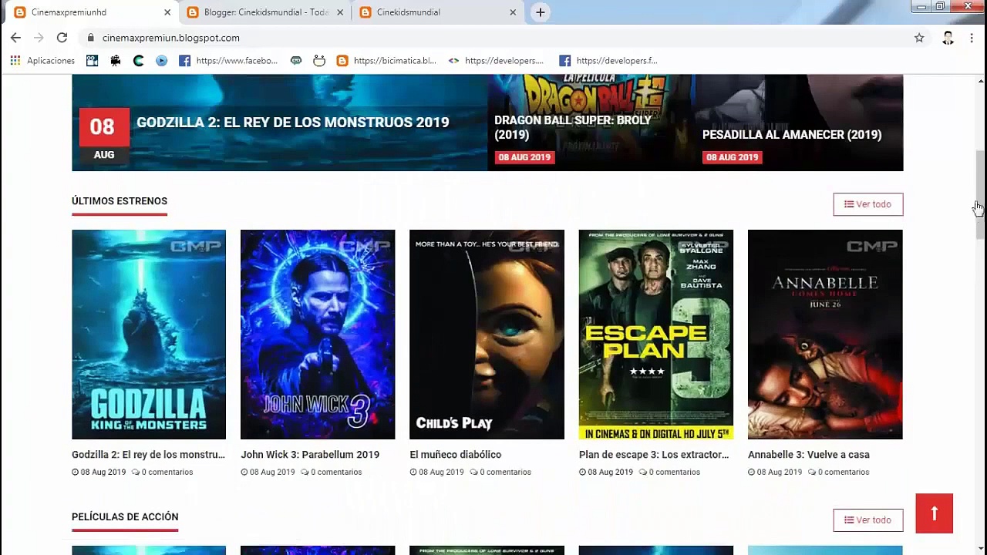
Task: Click the ÚLTIMOS ESTRENOS section heading
Action: [x=120, y=201]
